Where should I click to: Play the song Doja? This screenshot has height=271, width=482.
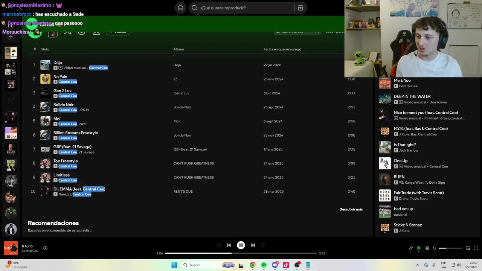(57, 62)
